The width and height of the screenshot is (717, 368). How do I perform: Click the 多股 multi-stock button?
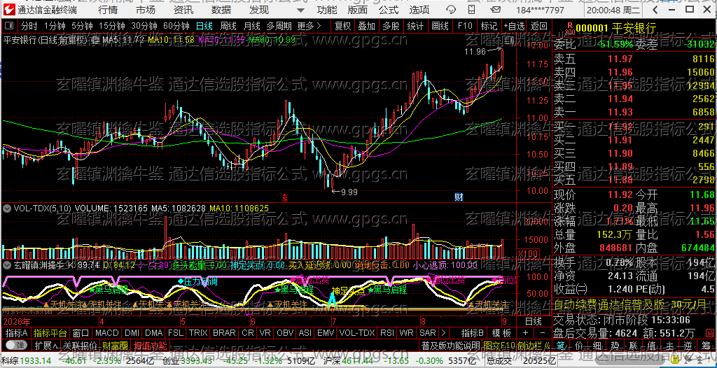click(x=391, y=26)
